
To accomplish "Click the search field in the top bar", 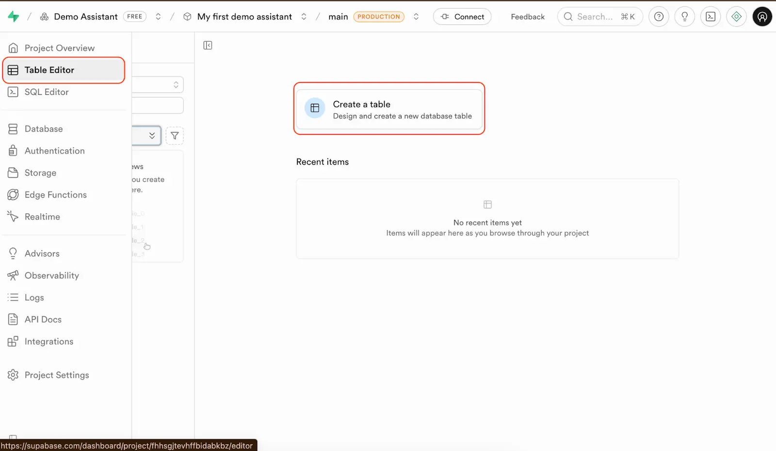I will [x=600, y=16].
